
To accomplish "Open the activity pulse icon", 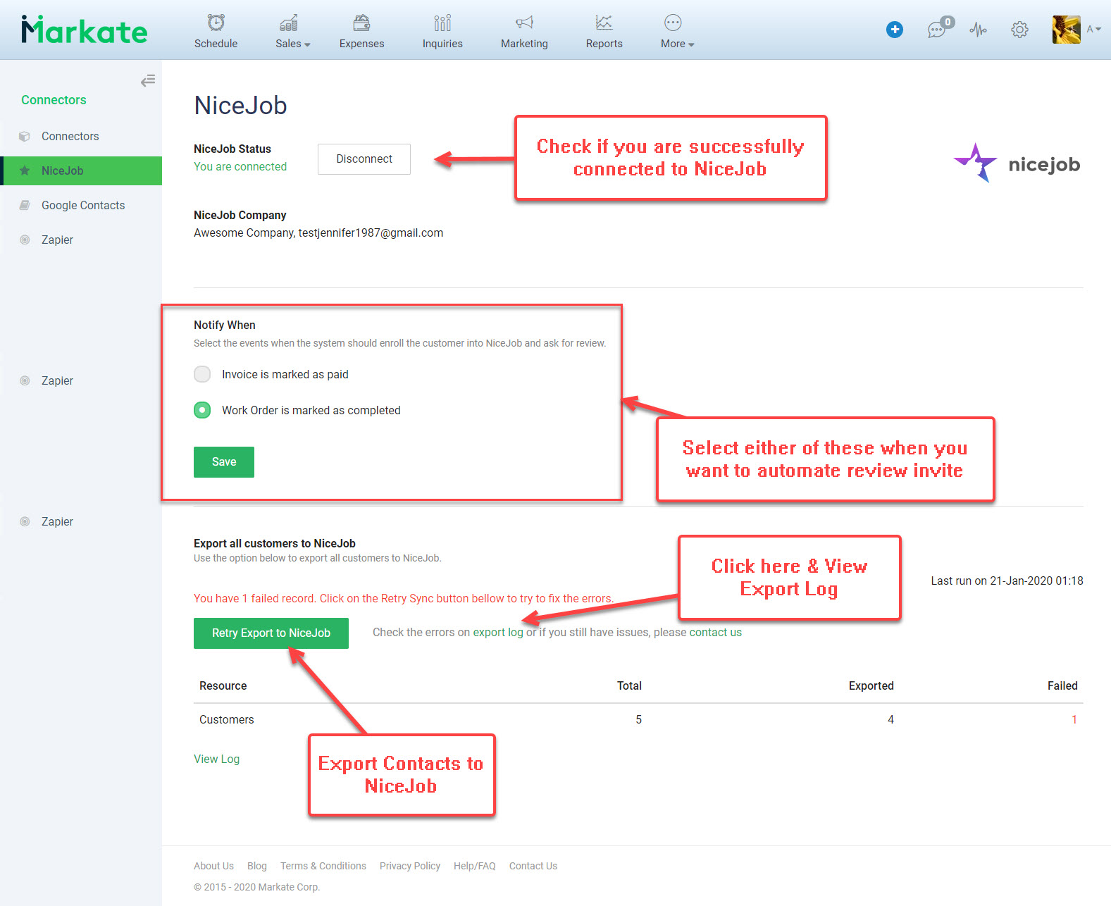I will pyautogui.click(x=978, y=30).
